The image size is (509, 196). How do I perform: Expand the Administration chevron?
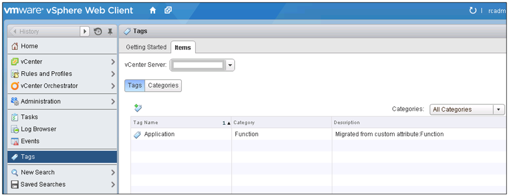pyautogui.click(x=112, y=101)
